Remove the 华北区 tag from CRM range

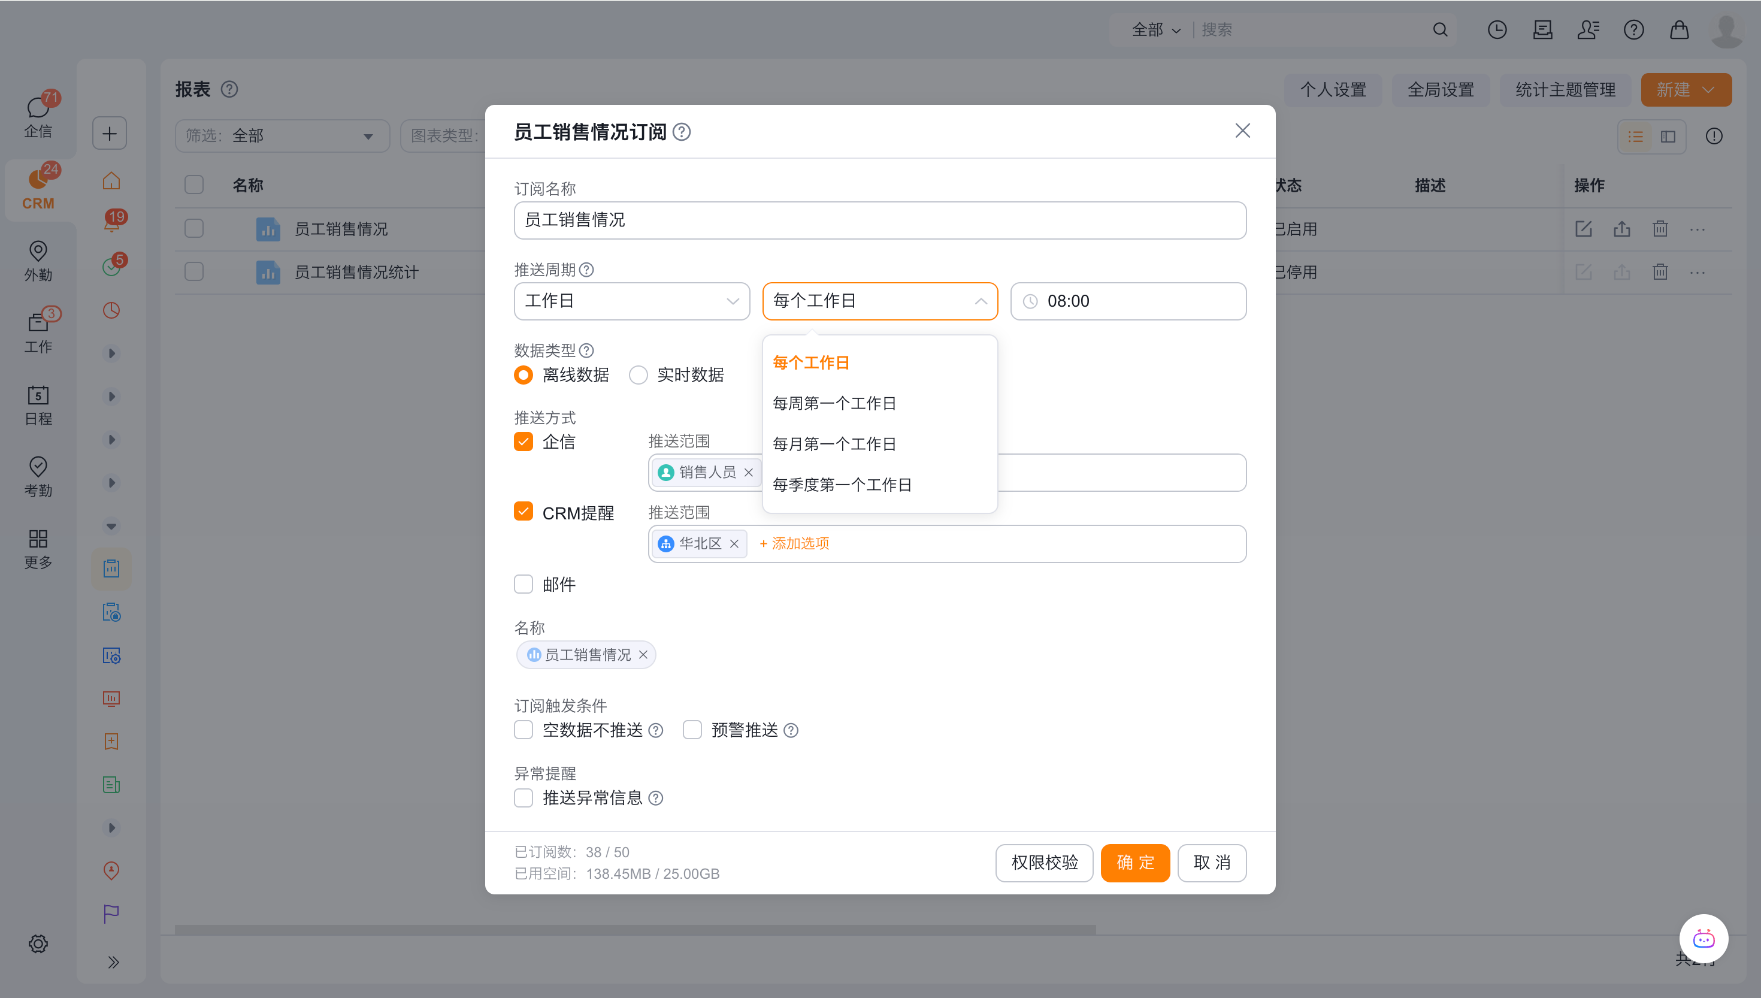pyautogui.click(x=734, y=543)
